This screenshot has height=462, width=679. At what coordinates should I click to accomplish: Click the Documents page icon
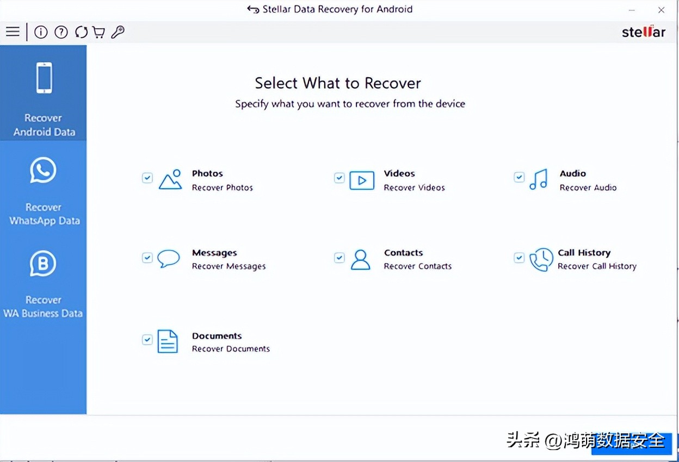(168, 341)
